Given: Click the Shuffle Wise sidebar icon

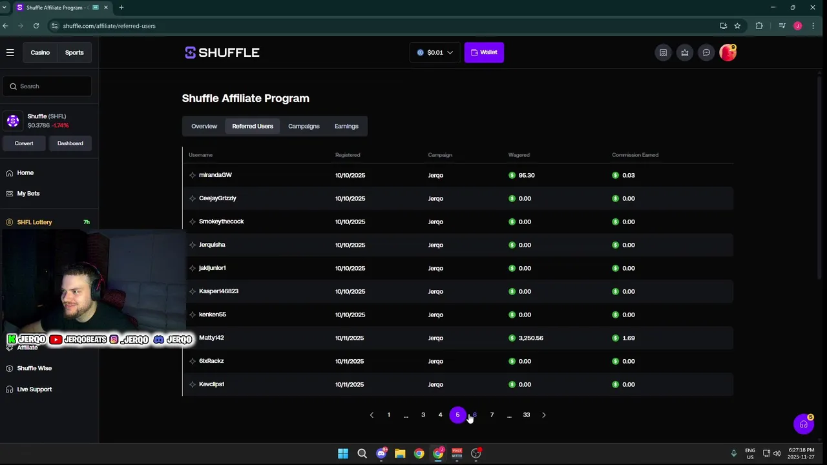Looking at the screenshot, I should pos(10,368).
